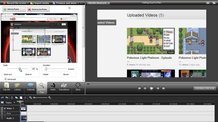Open the Record the screen menu
Image resolution: width=218 pixels, height=122 pixels.
point(16,3)
